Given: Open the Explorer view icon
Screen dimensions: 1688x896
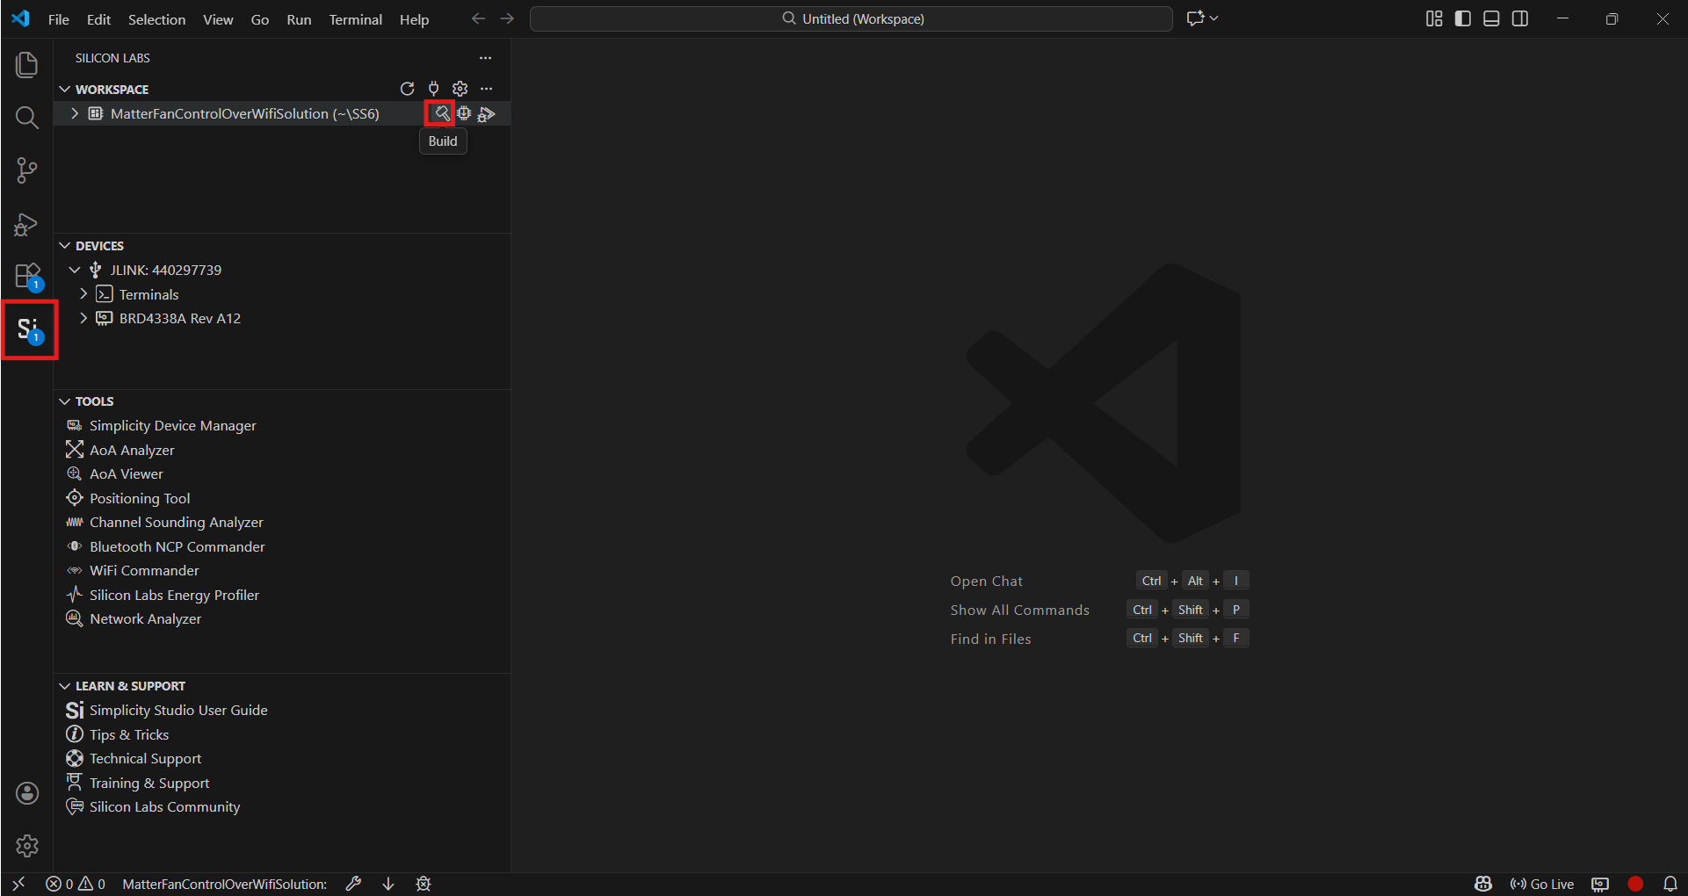Looking at the screenshot, I should [x=27, y=65].
